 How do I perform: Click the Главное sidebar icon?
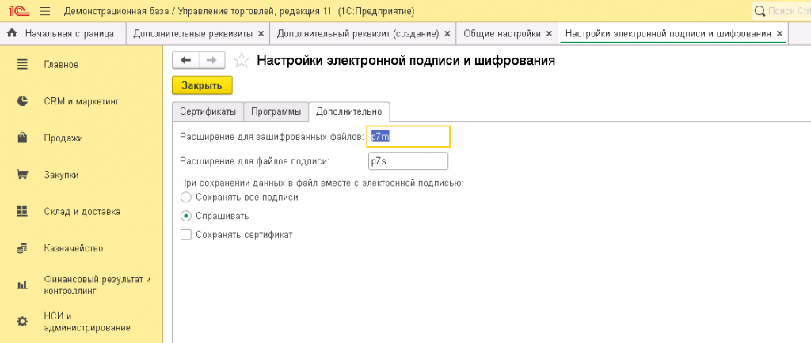[22, 64]
